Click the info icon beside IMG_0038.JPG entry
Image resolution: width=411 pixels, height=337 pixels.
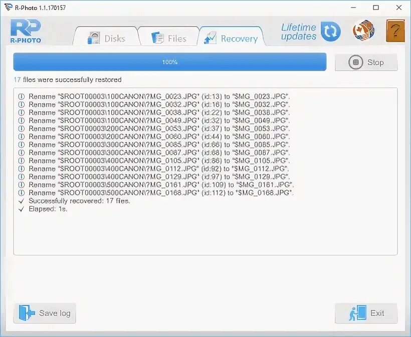click(x=21, y=112)
